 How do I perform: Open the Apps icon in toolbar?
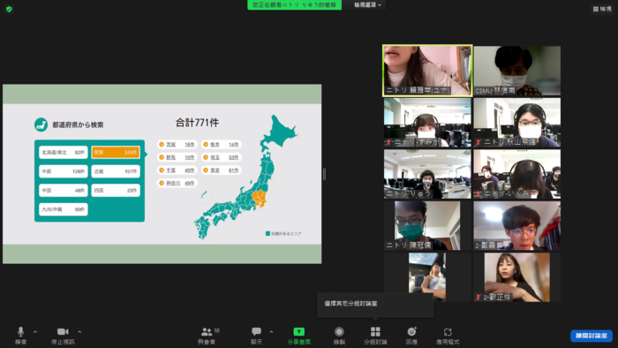448,332
